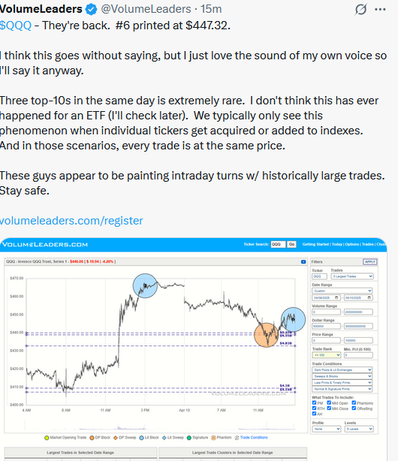
Task: Expand the Dark Pools & Lit Exchanges dropdown
Action: (x=342, y=370)
